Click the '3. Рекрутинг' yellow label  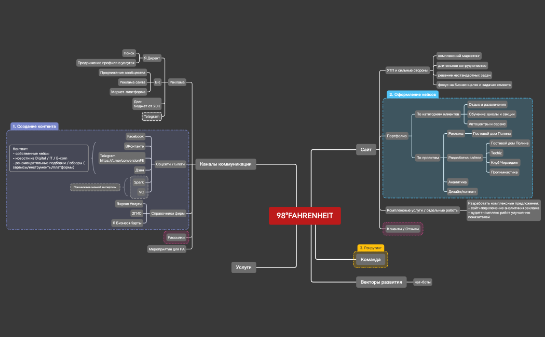point(371,248)
